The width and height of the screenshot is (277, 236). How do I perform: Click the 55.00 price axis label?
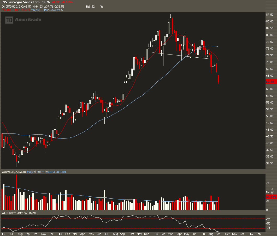tap(270, 102)
